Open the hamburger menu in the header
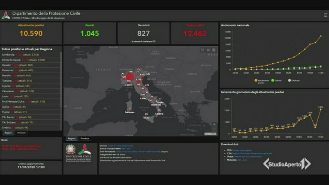329x185 pixels. pos(326,15)
